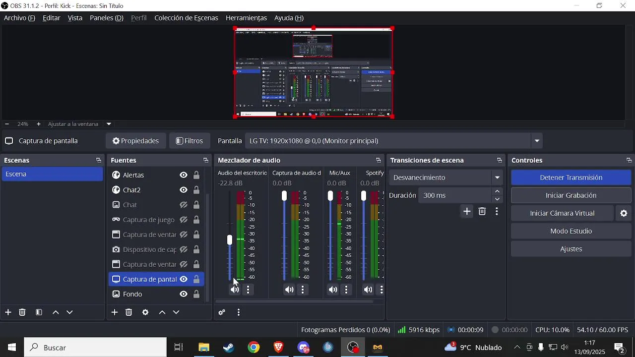Open the Paneles menu

tap(106, 18)
